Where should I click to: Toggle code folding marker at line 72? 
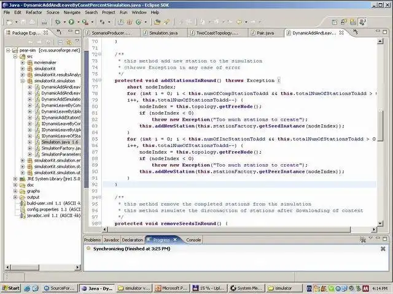99,54
